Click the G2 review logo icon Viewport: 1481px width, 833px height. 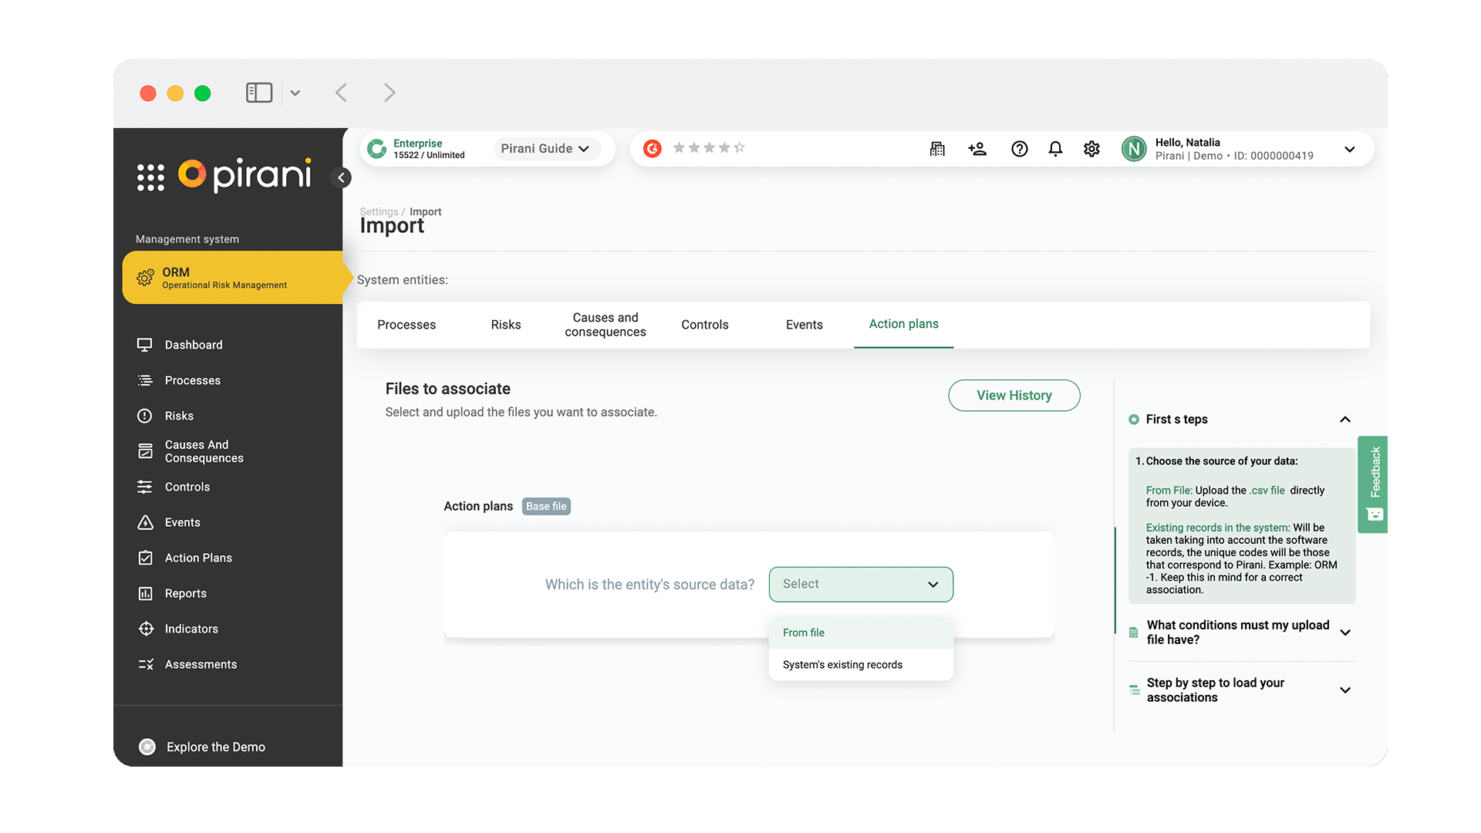653,148
